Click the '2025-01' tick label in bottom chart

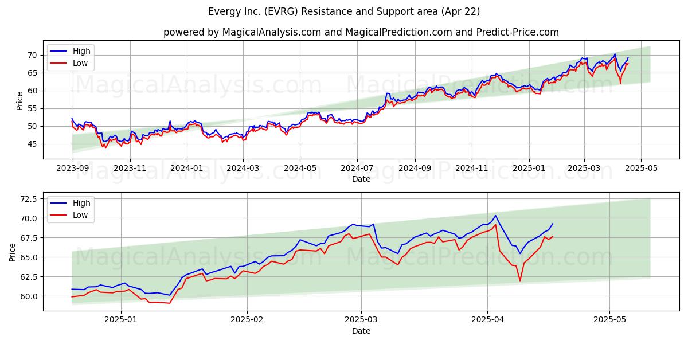(x=122, y=320)
